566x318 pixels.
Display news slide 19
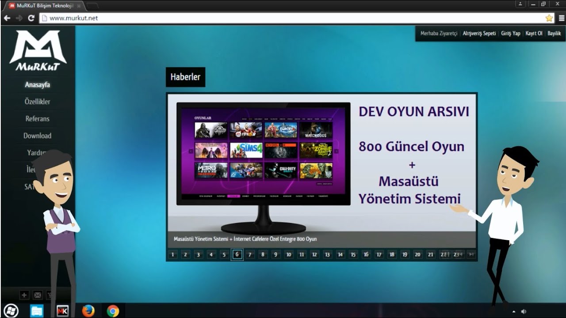405,254
